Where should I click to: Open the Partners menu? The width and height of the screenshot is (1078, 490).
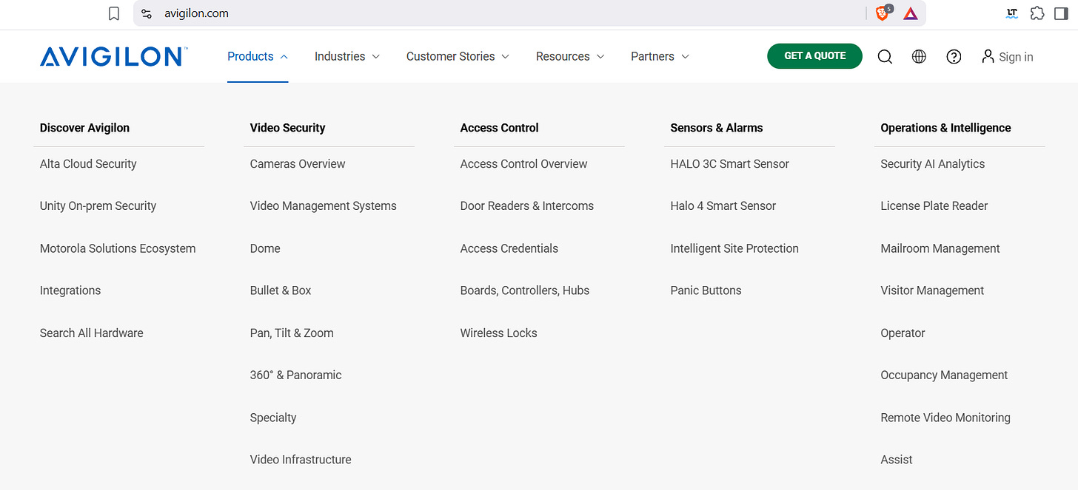660,56
